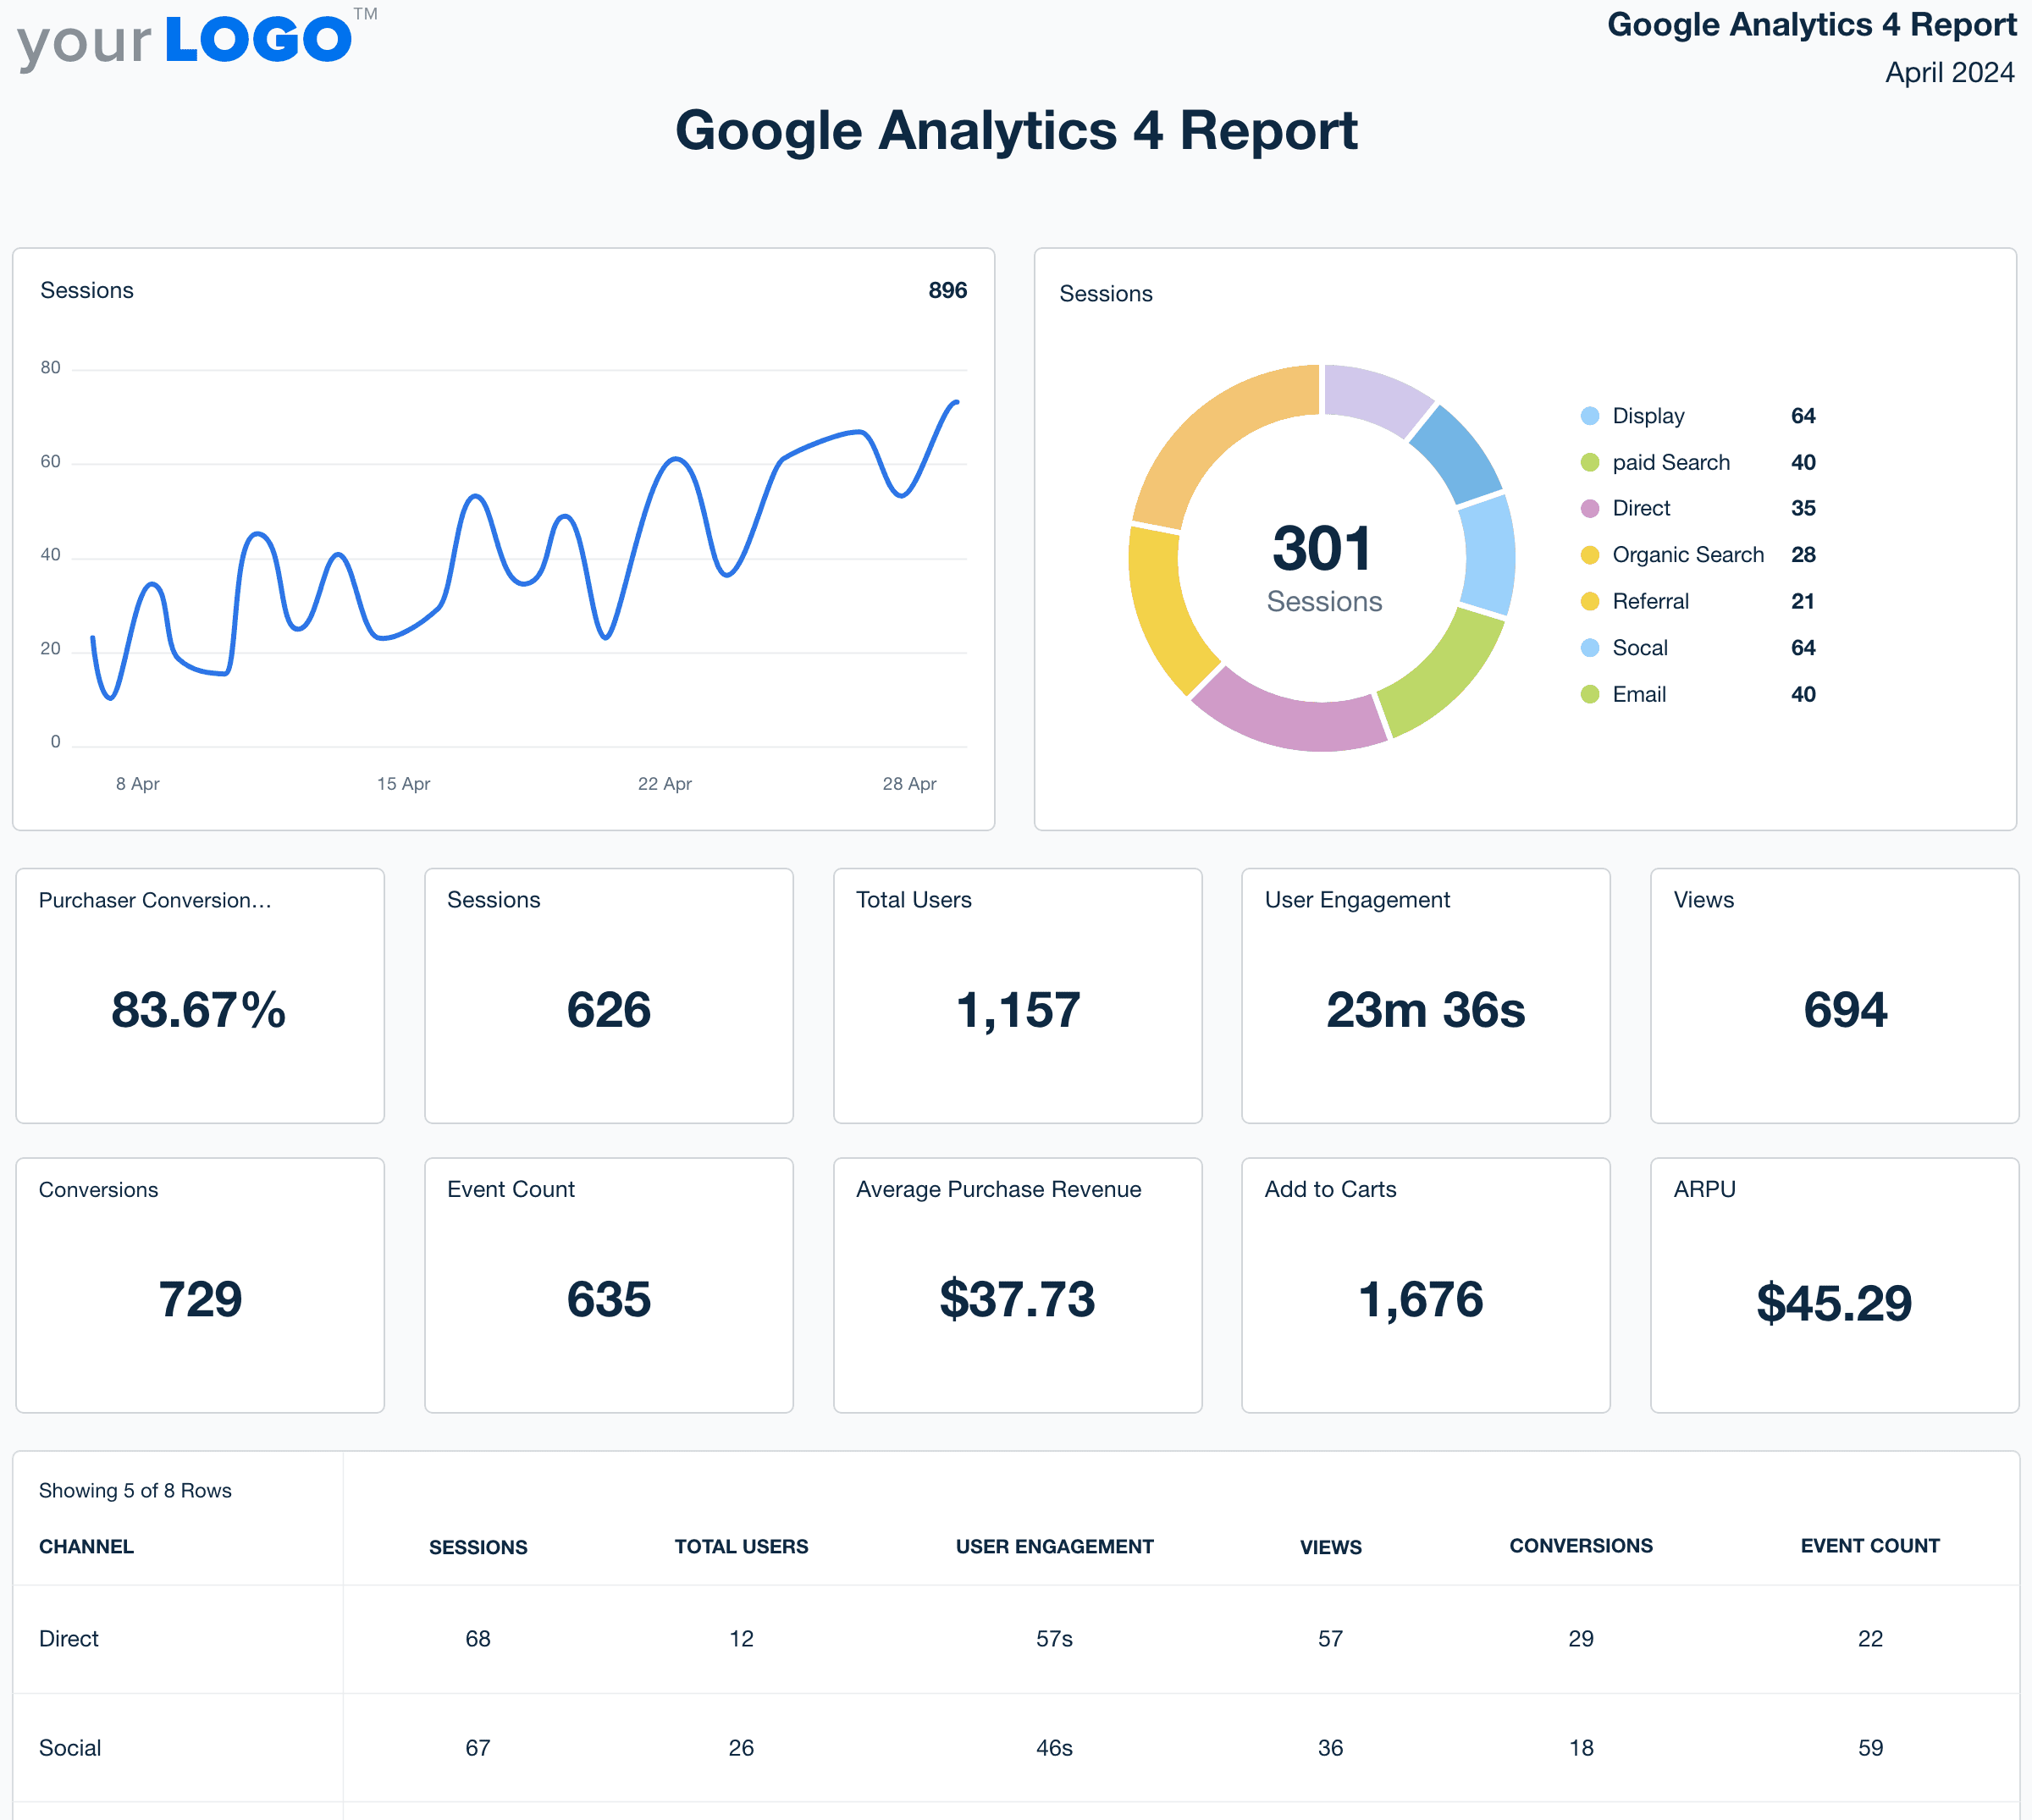Click the Socal legend color dot

click(1589, 647)
